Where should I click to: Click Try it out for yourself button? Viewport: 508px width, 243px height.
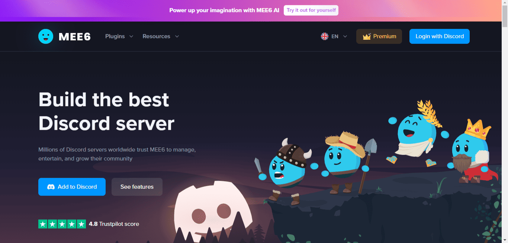pos(311,10)
